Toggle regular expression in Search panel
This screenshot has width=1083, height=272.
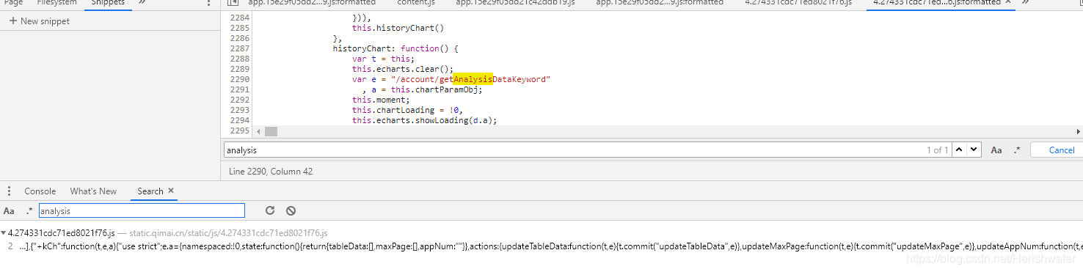tap(29, 211)
